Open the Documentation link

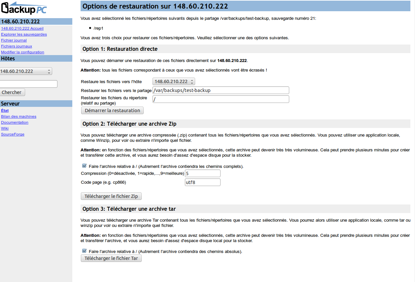(15, 122)
